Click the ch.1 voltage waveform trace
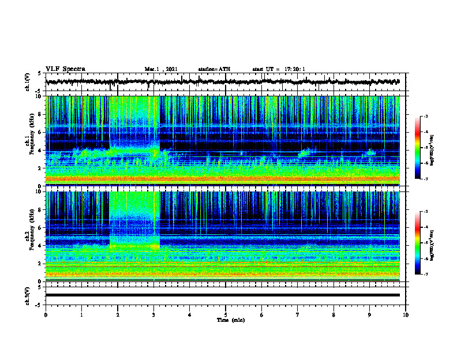 pyautogui.click(x=223, y=82)
